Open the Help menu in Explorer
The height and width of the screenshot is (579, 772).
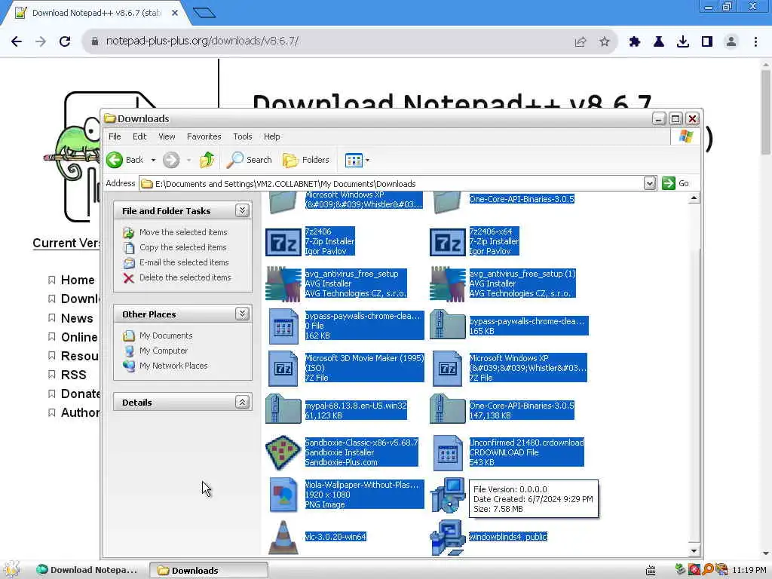point(271,136)
